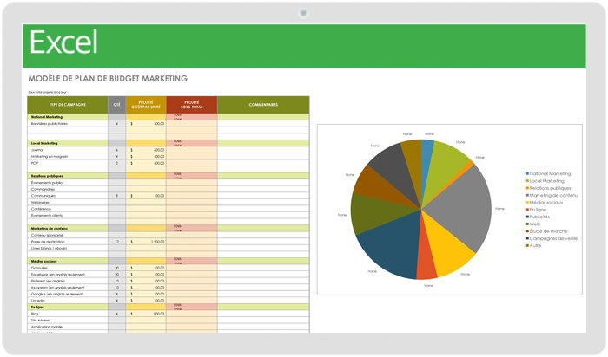
Task: Click the 'Sous-total projeté à ce jour' label
Action: coord(48,93)
